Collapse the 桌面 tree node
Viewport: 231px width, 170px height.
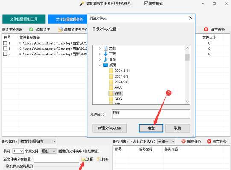[x=100, y=65]
